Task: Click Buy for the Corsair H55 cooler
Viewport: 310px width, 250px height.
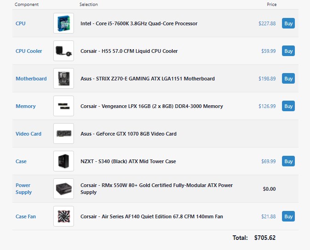Action: 288,51
